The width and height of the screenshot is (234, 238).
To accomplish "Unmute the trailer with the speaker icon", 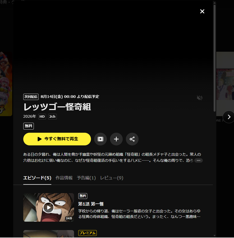I will pos(199,98).
